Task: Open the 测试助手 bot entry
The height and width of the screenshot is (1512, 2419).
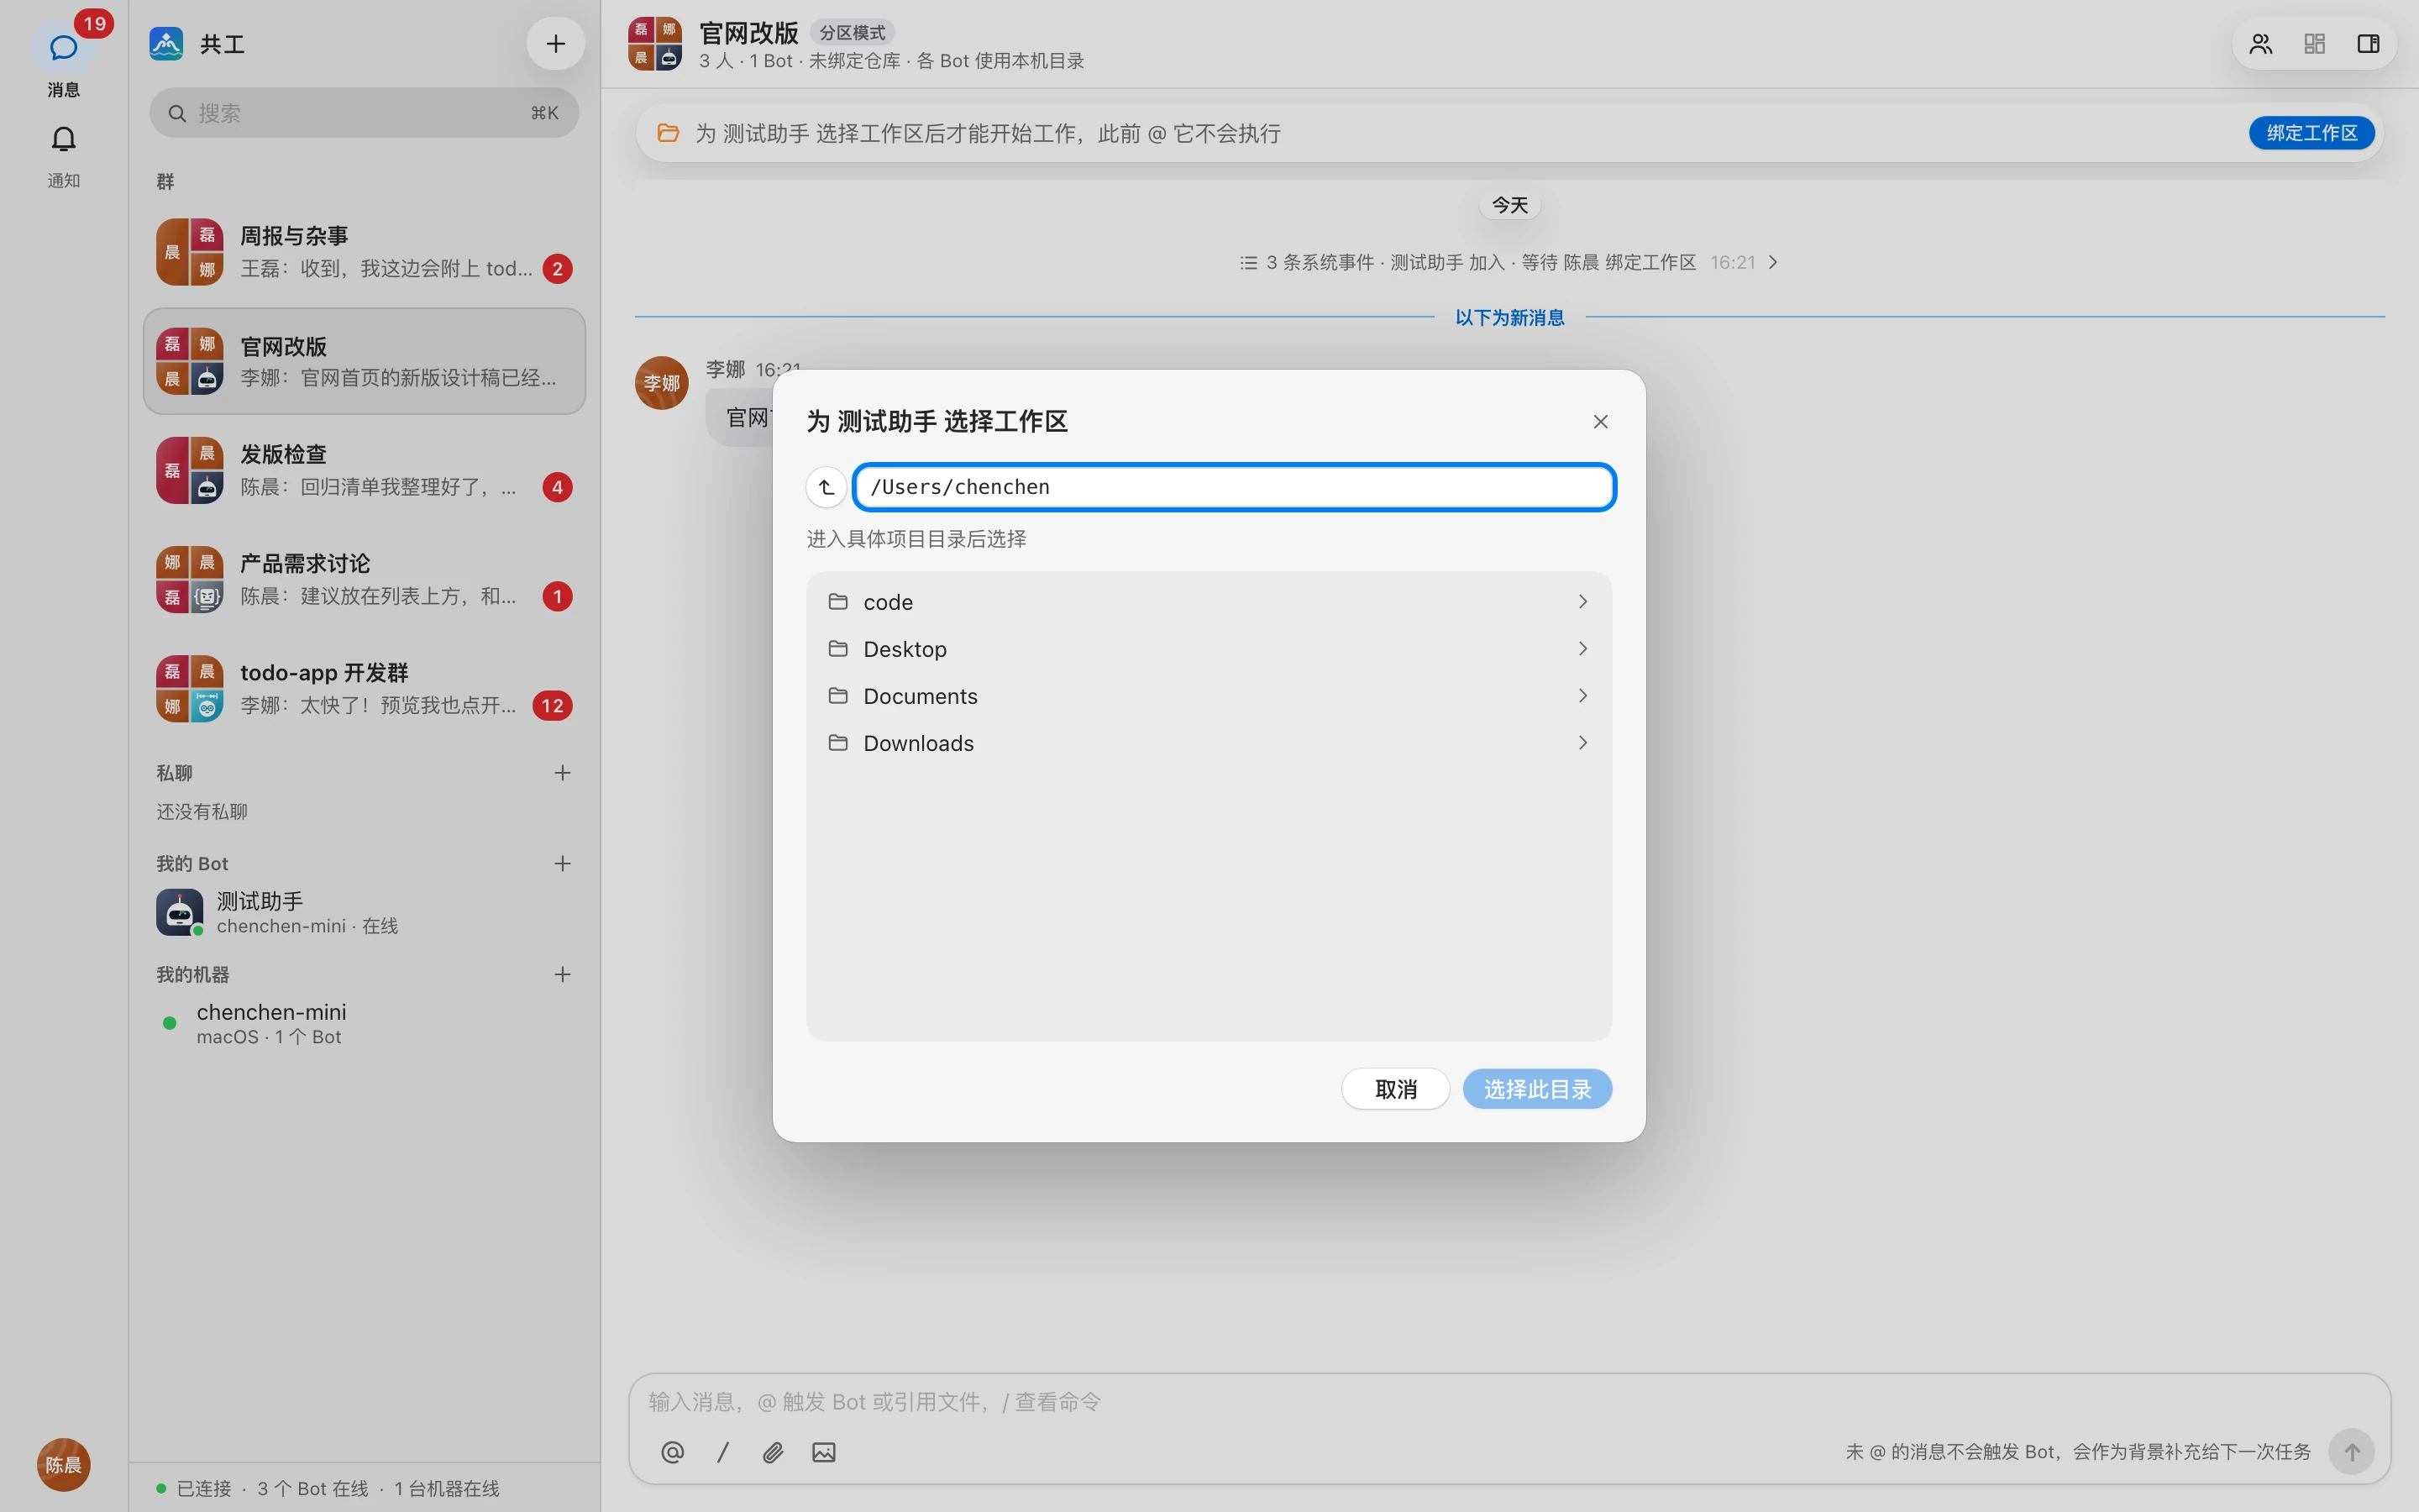Action: (364, 913)
